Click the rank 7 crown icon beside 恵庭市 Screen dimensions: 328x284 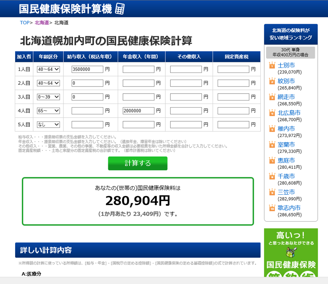272,161
